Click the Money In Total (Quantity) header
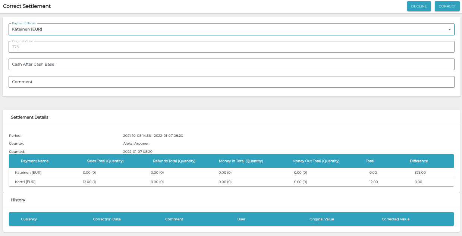Viewport: 462px width, 236px height. (241, 161)
